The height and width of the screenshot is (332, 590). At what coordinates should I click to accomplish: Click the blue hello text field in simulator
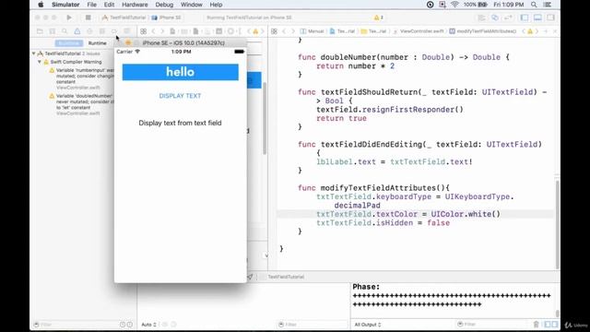click(181, 72)
